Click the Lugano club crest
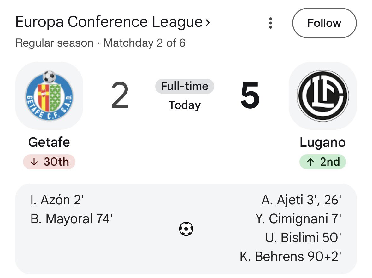 tap(323, 95)
